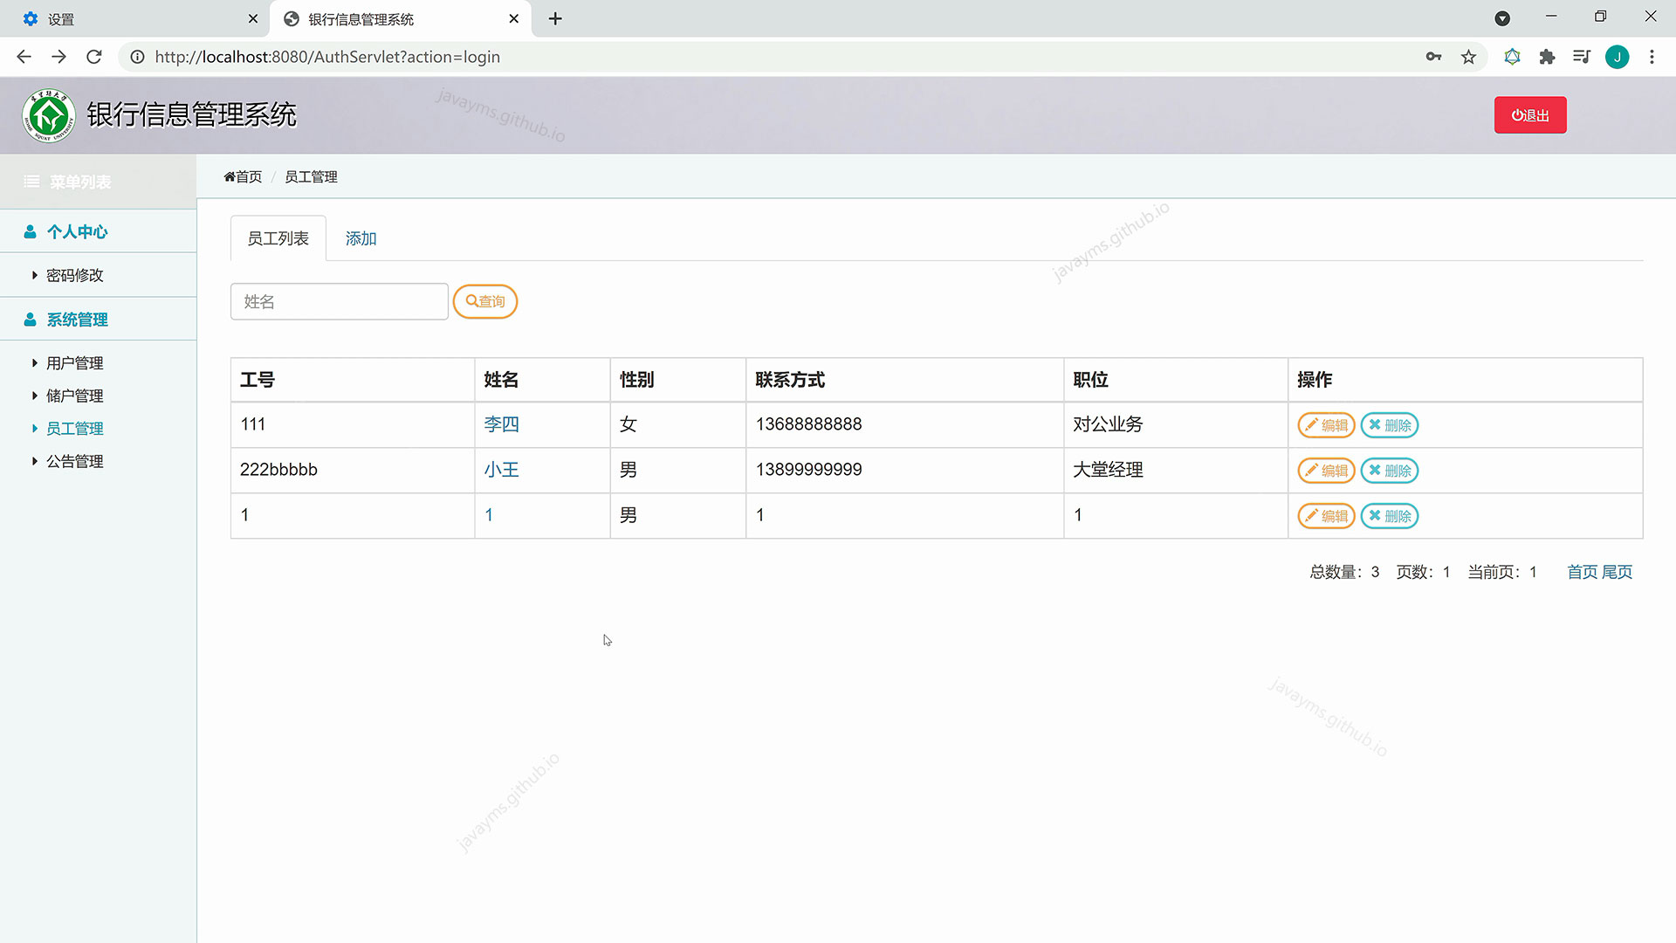Screen dimensions: 1676x943
Task: Expand 密码修改 menu item
Action: [74, 275]
